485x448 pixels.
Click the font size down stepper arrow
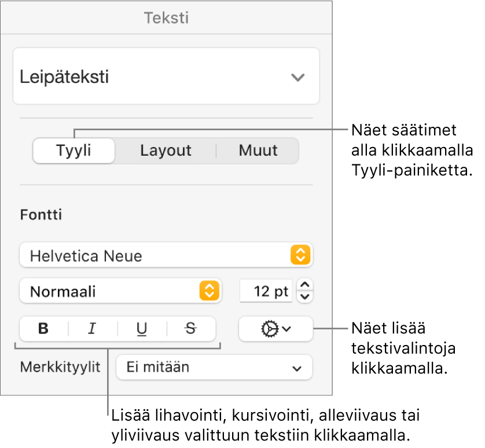[305, 296]
